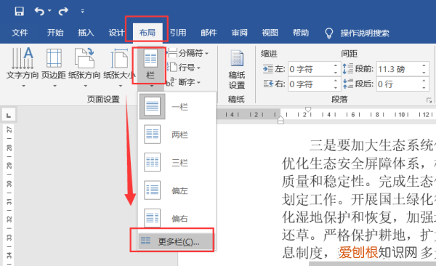Click the Redo arrow icon

(x=63, y=11)
